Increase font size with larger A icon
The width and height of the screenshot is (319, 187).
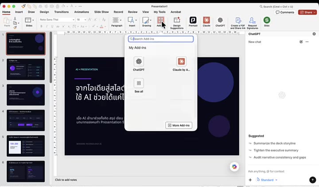pos(89,19)
